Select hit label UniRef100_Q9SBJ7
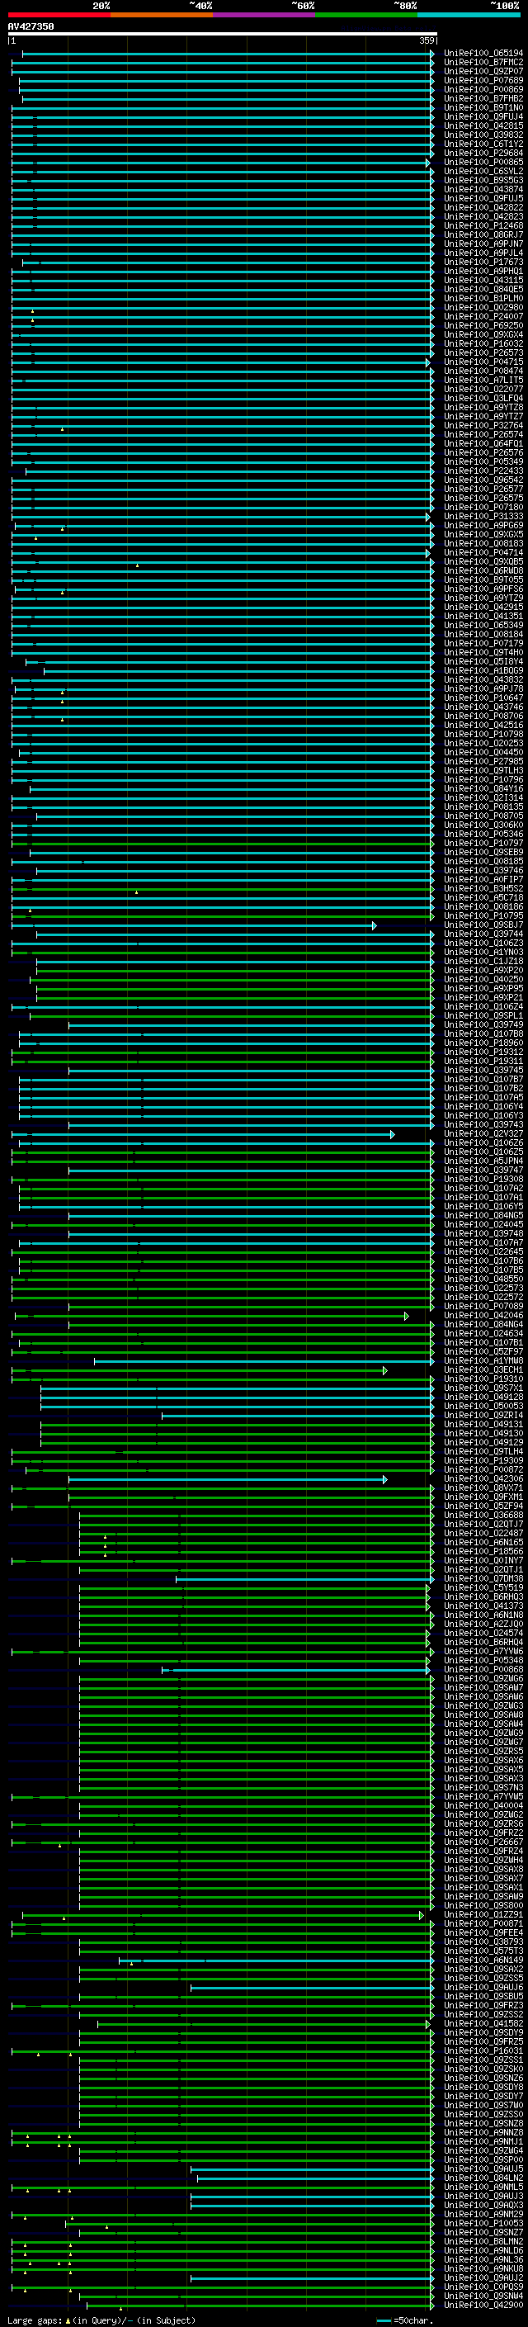This screenshot has height=2327, width=528. coord(483,925)
